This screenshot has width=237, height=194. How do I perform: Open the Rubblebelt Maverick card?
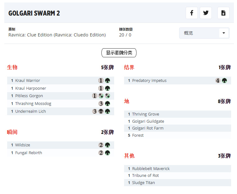[x=151, y=169]
